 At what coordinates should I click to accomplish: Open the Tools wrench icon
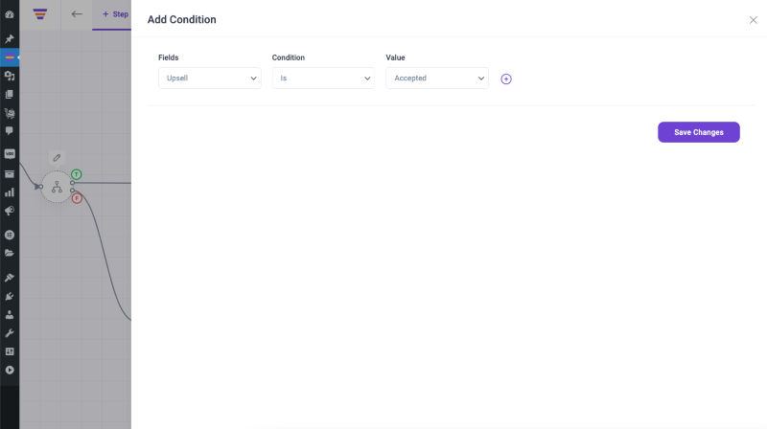click(10, 333)
